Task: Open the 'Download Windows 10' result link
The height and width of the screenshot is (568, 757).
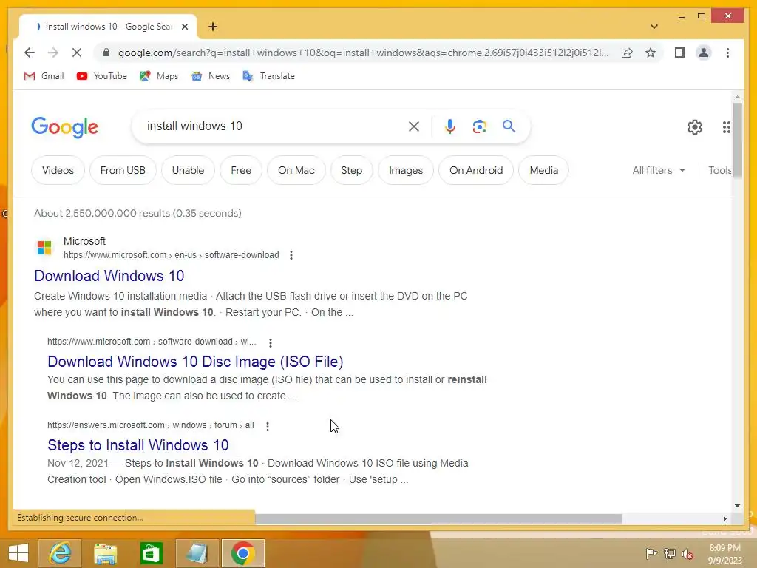Action: [109, 276]
